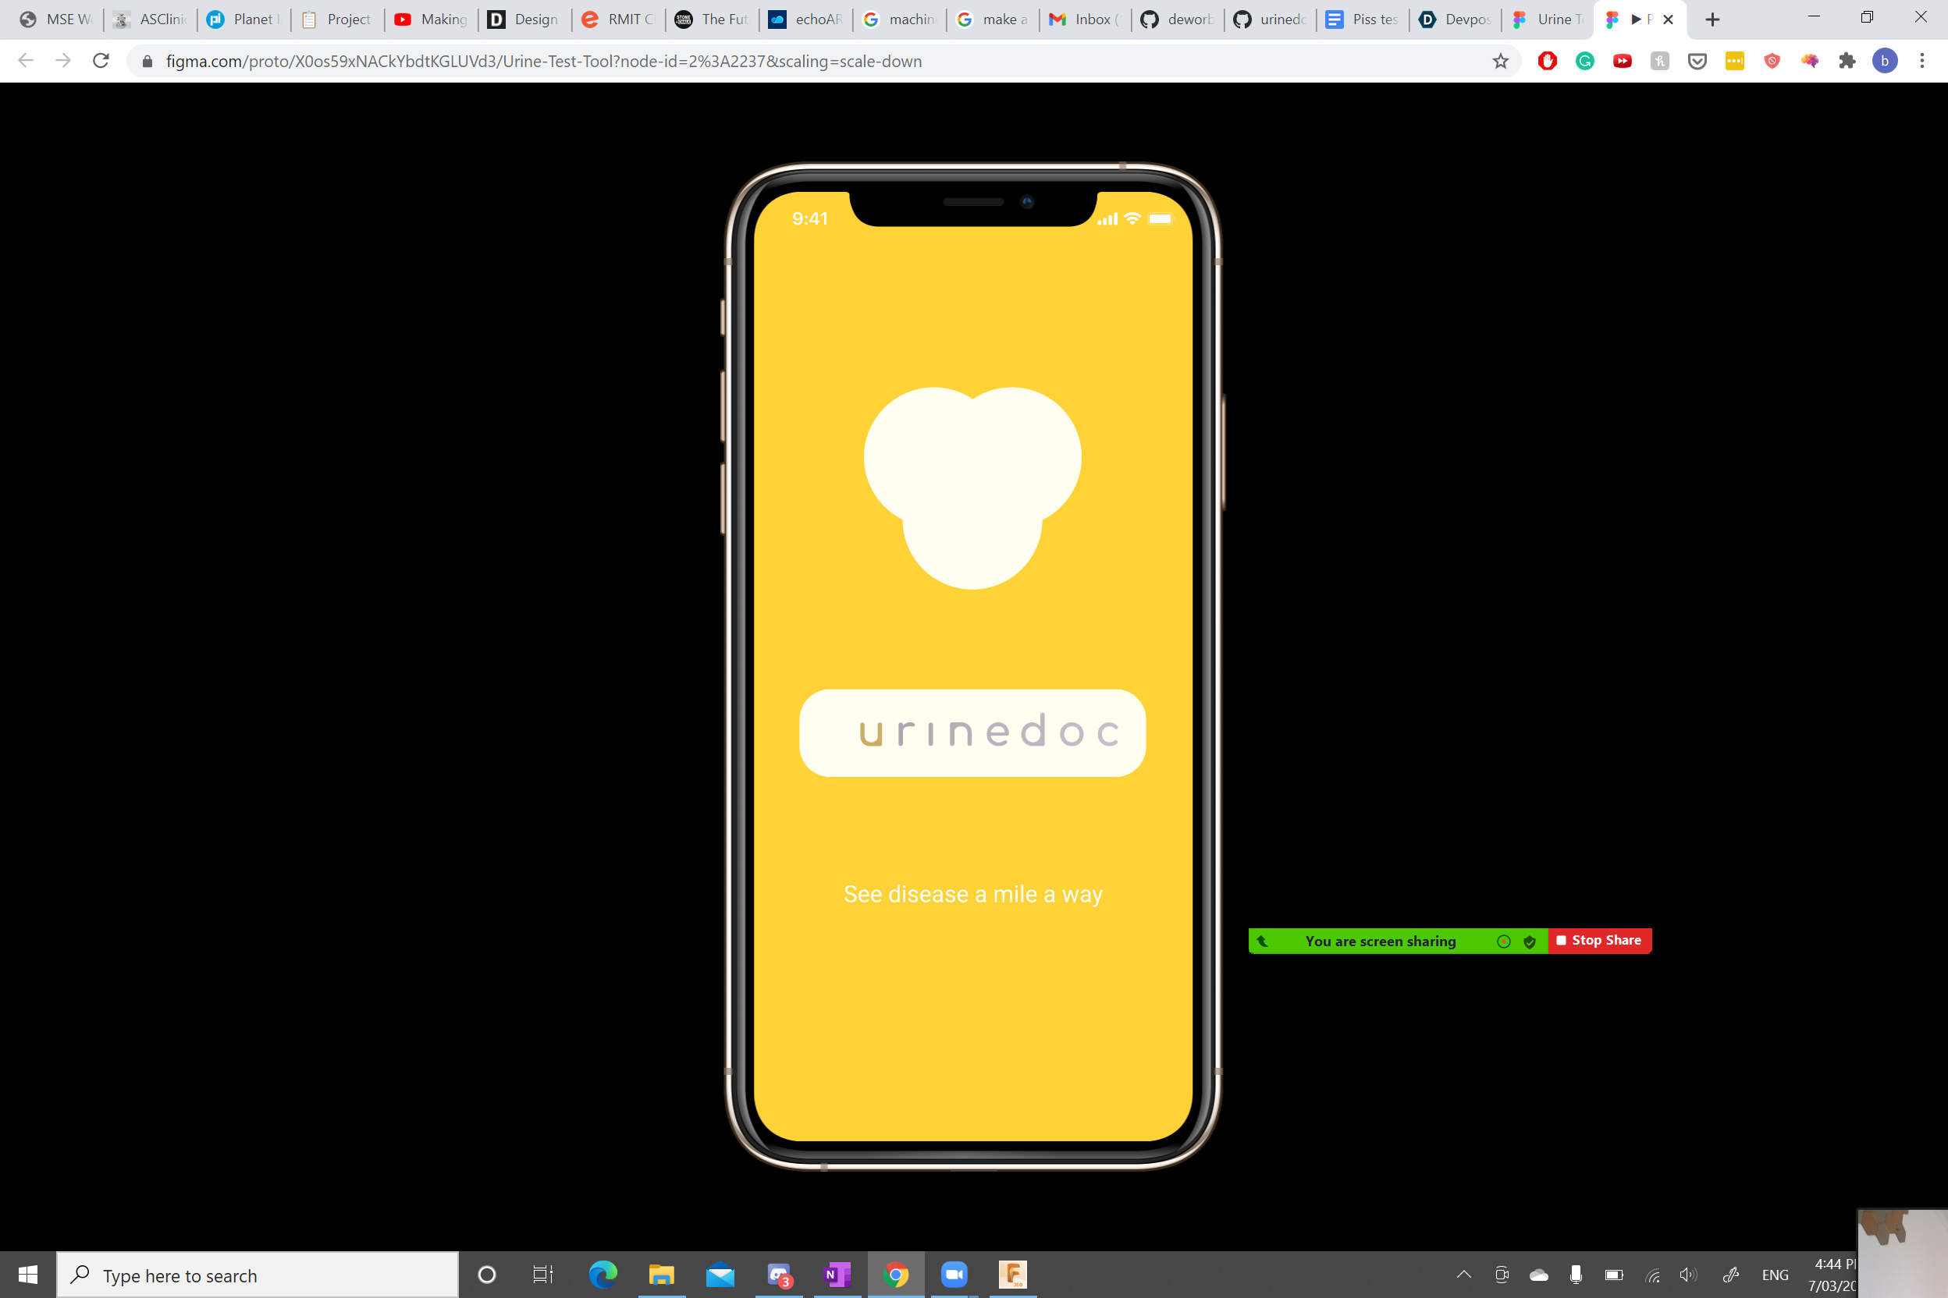Switch to the Devpost browser tab
This screenshot has height=1298, width=1948.
pyautogui.click(x=1456, y=19)
